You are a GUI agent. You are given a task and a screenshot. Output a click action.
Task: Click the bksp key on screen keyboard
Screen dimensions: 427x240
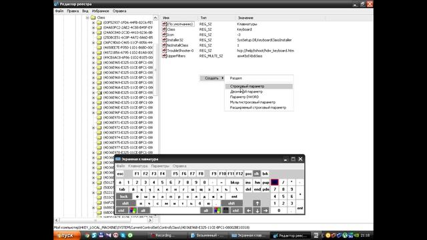234,182
